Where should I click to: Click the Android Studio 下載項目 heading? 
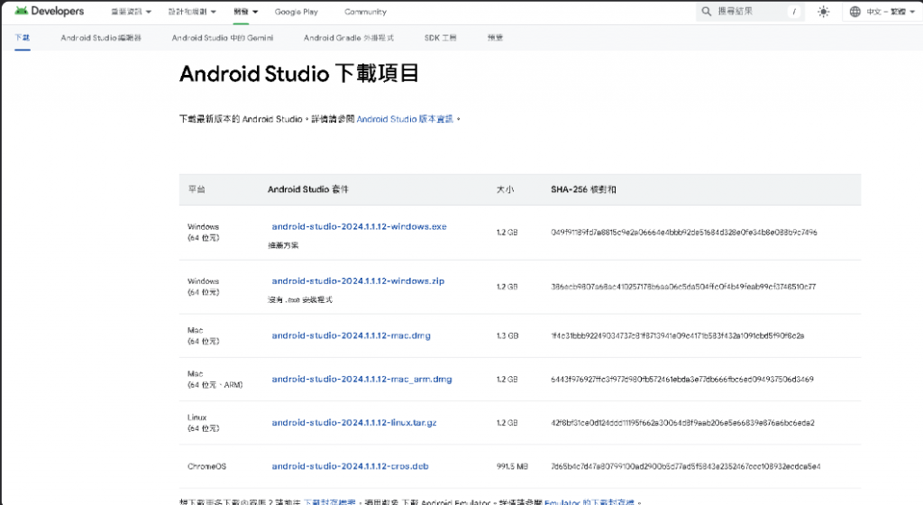299,74
